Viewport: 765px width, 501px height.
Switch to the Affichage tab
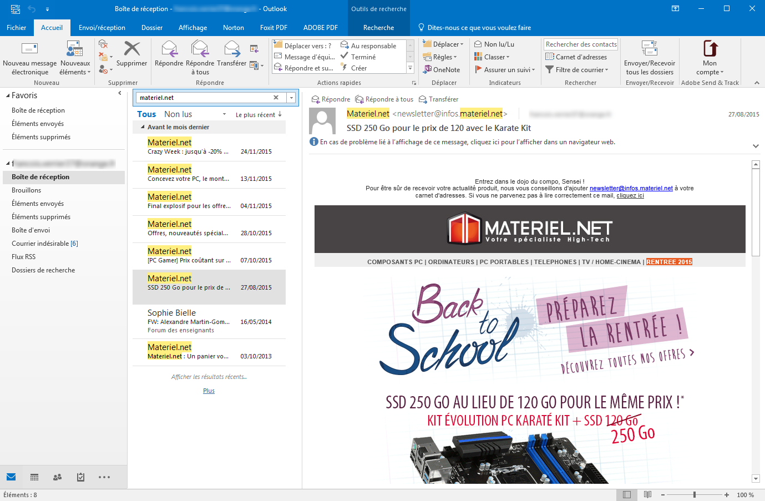(x=192, y=27)
